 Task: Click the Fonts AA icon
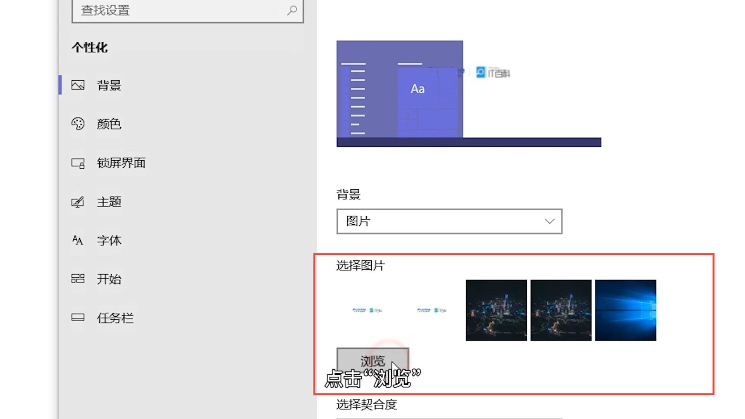[78, 241]
